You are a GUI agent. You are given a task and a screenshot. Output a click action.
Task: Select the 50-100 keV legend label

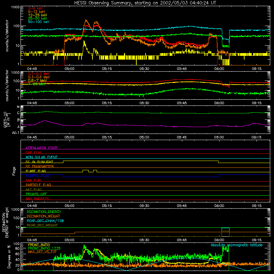pyautogui.click(x=39, y=22)
